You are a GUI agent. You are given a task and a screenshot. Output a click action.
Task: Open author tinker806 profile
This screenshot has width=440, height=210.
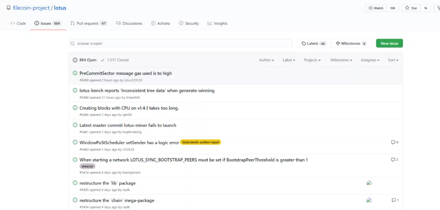(133, 98)
